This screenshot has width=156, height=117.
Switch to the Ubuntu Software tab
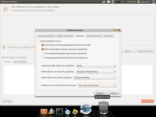tap(47, 36)
